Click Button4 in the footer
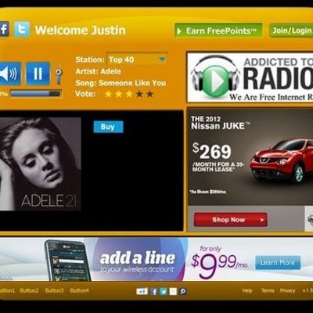Image resolution: width=313 pixels, height=313 pixels. (x=79, y=290)
